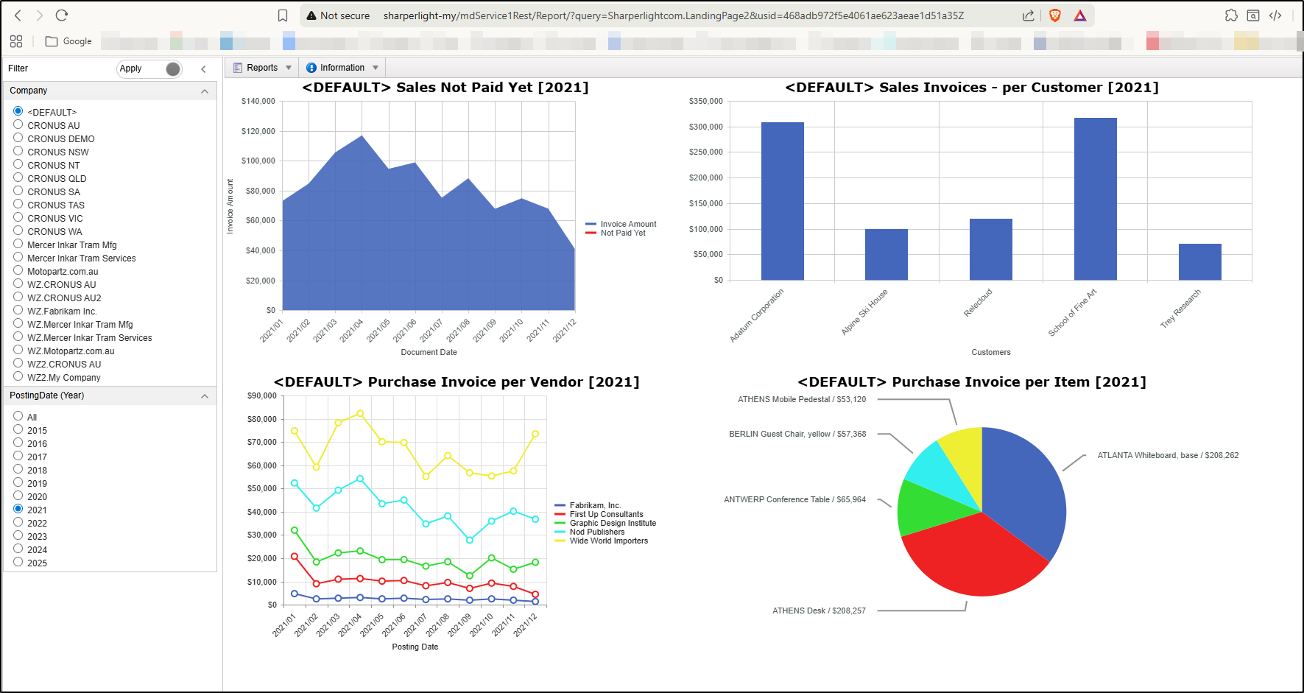Collapse the Company filter section
This screenshot has width=1304, height=693.
click(205, 91)
